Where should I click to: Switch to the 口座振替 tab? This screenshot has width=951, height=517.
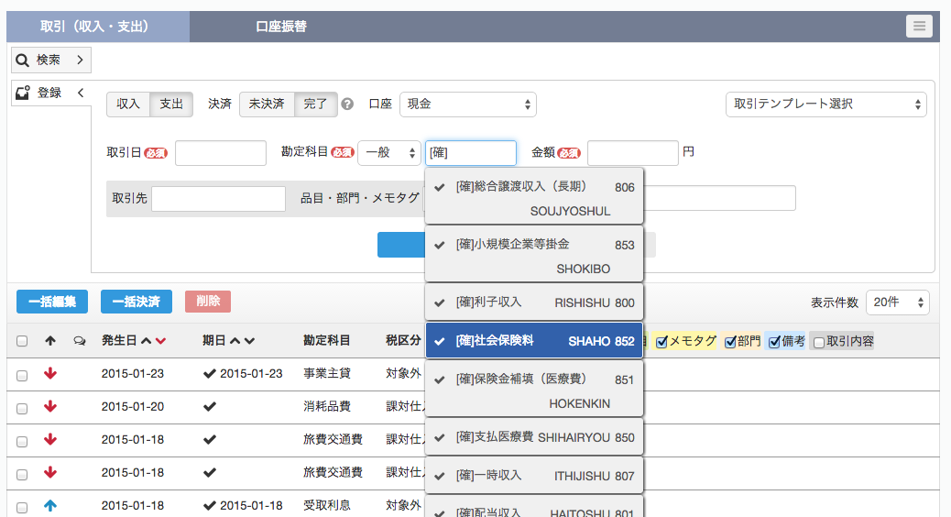click(281, 27)
